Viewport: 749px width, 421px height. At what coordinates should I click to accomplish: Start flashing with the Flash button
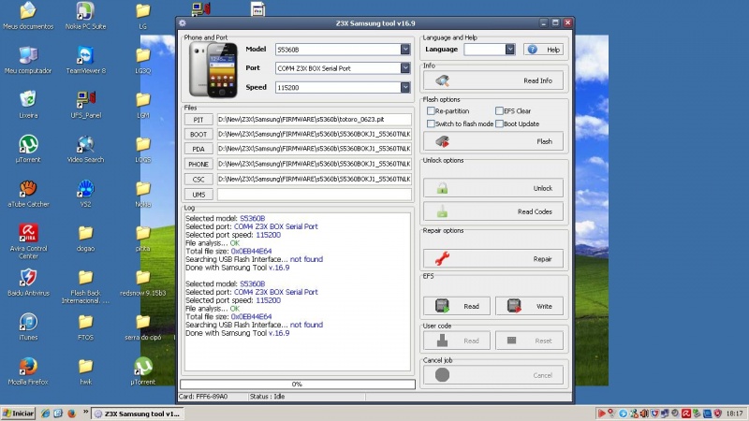(493, 141)
